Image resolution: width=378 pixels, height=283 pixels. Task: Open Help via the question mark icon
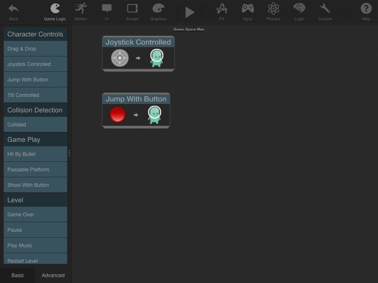[365, 10]
